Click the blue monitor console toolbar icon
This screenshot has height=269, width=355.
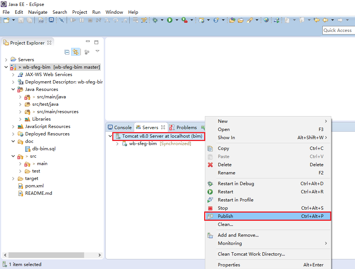(52, 20)
